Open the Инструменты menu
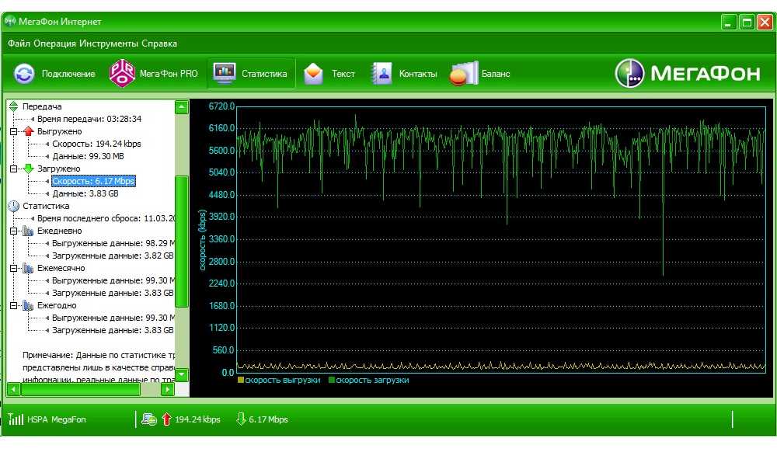The width and height of the screenshot is (777, 466). coord(109,43)
